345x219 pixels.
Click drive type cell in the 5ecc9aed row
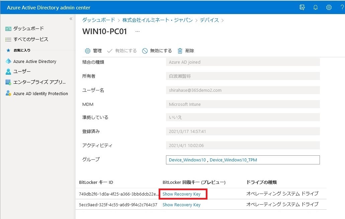coord(282,205)
